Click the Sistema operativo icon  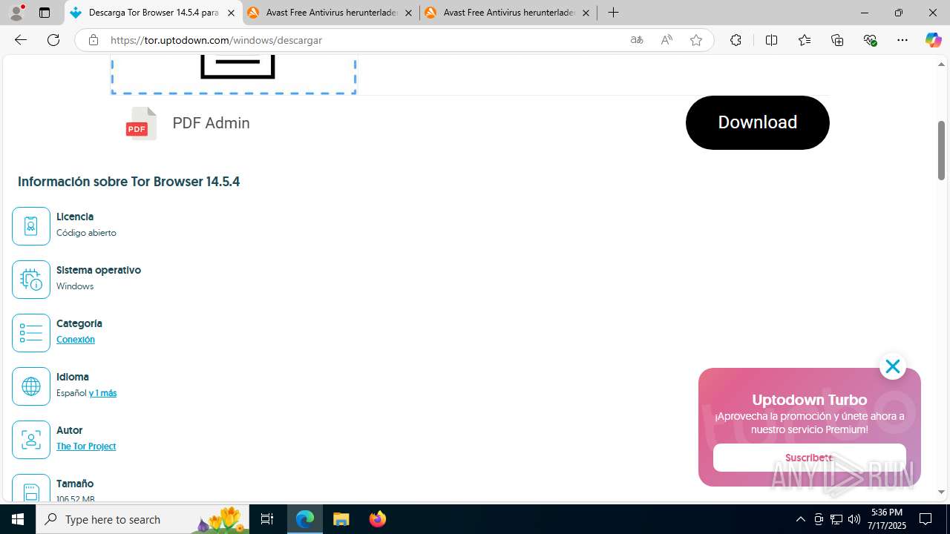31,280
